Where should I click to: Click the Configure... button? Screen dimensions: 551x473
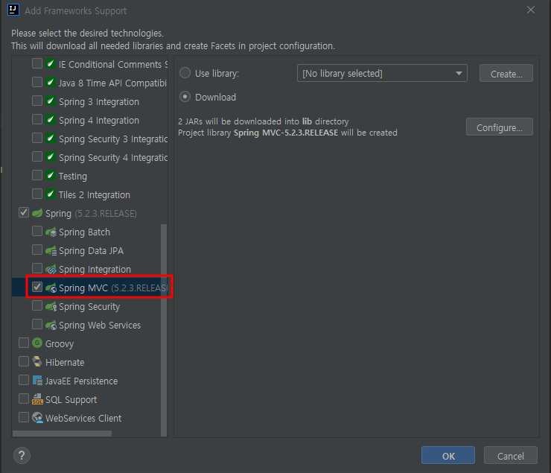tap(500, 127)
